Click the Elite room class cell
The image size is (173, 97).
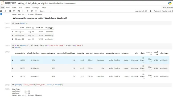(x=102, y=68)
